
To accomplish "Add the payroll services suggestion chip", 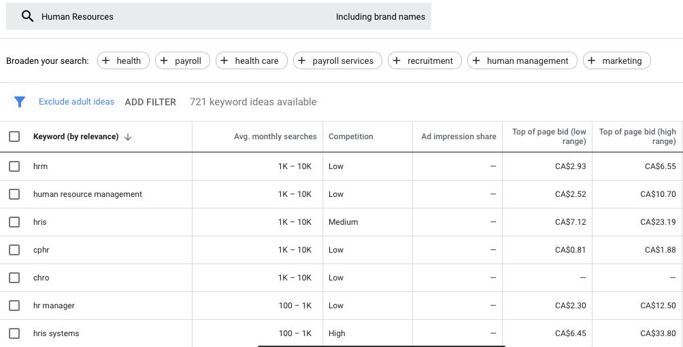I will 337,60.
